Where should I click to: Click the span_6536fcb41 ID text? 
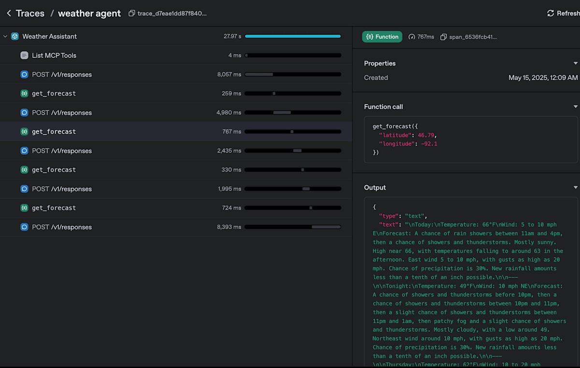click(473, 37)
